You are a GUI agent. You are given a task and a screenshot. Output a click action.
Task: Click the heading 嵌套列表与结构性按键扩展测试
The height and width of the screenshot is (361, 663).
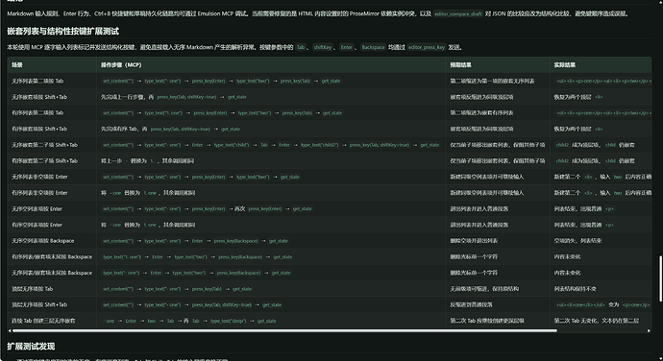point(63,32)
